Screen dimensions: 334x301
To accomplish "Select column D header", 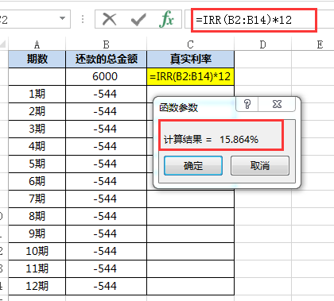I will click(x=262, y=44).
